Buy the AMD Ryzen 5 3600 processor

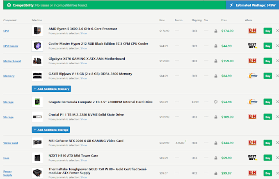tap(268, 31)
